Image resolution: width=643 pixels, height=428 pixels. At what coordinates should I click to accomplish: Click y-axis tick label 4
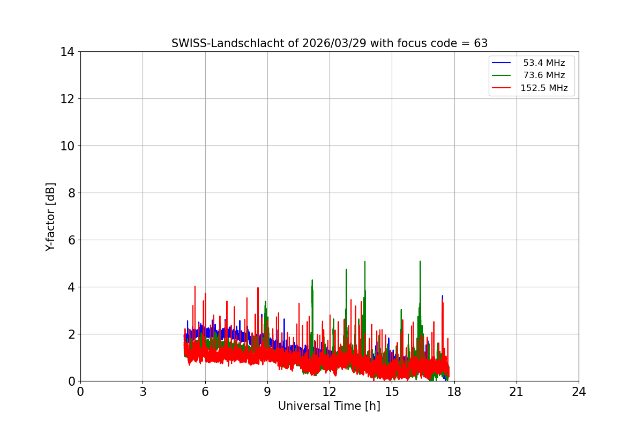71,287
